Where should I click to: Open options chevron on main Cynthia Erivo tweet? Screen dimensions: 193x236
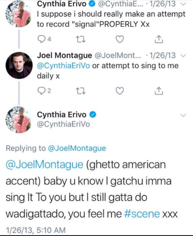point(183,116)
